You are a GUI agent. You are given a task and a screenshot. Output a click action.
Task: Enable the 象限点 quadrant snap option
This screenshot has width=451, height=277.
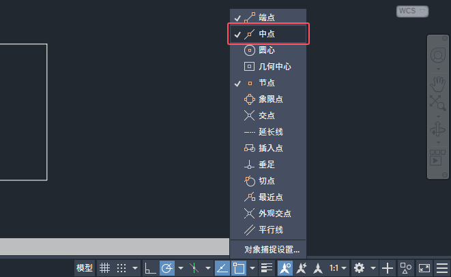click(267, 99)
